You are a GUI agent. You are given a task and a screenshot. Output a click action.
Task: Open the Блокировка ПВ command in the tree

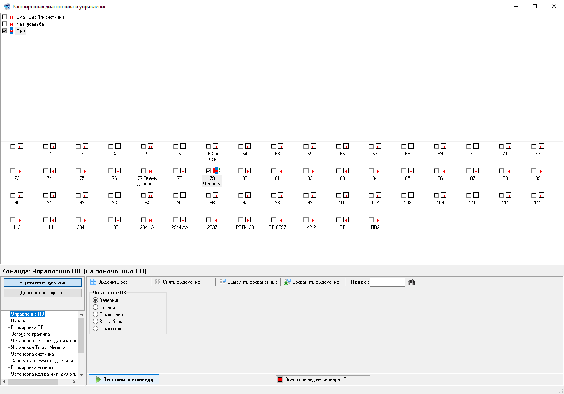(x=27, y=327)
